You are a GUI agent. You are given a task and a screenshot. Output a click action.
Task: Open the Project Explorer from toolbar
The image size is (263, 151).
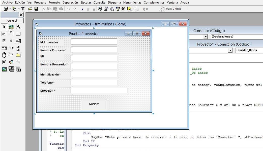click(x=100, y=9)
